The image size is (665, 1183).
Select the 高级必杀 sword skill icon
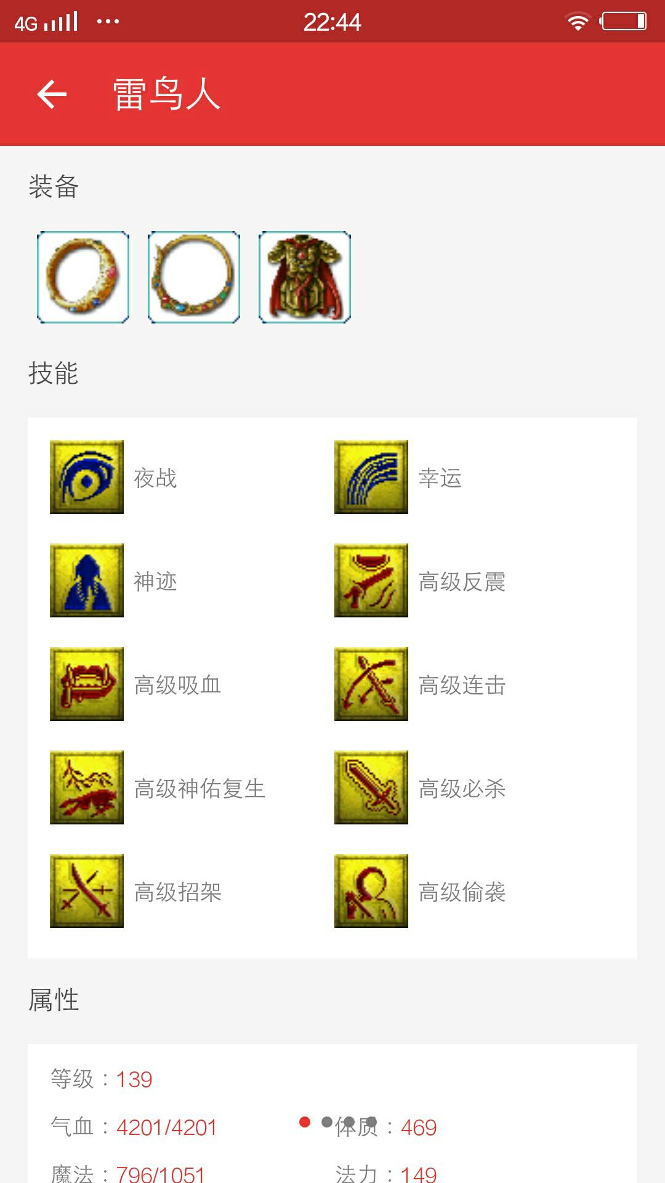(x=371, y=787)
